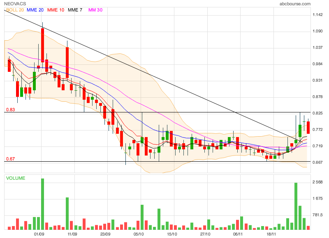Click the 0.719 price axis value

(x=317, y=146)
